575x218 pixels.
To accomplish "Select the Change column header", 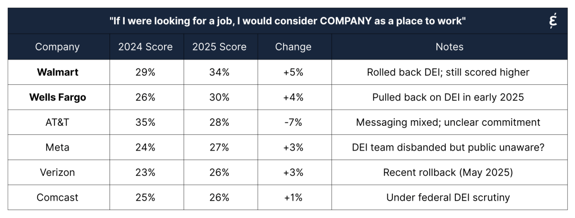I will 293,47.
